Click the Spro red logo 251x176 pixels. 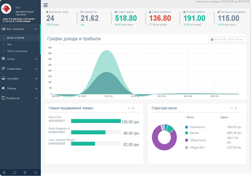(6, 9)
